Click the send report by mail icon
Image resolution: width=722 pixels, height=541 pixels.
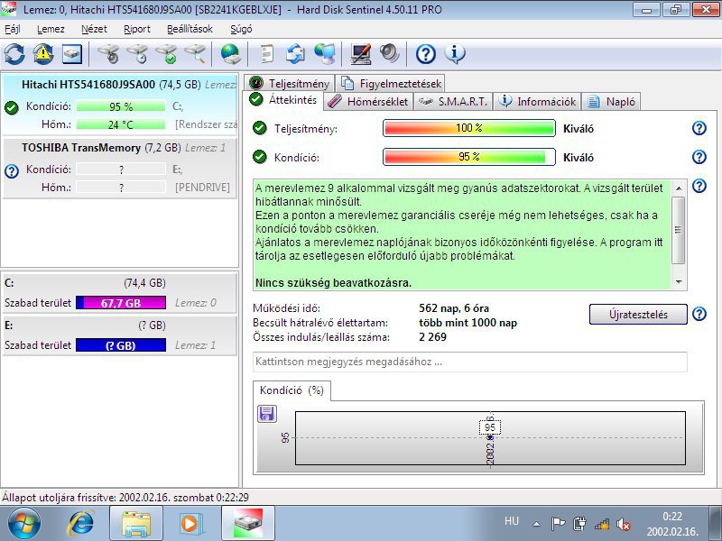295,54
